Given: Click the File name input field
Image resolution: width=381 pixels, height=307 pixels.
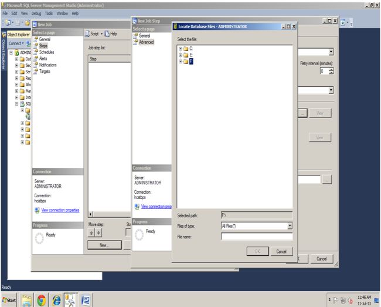Looking at the screenshot, I should coord(257,237).
